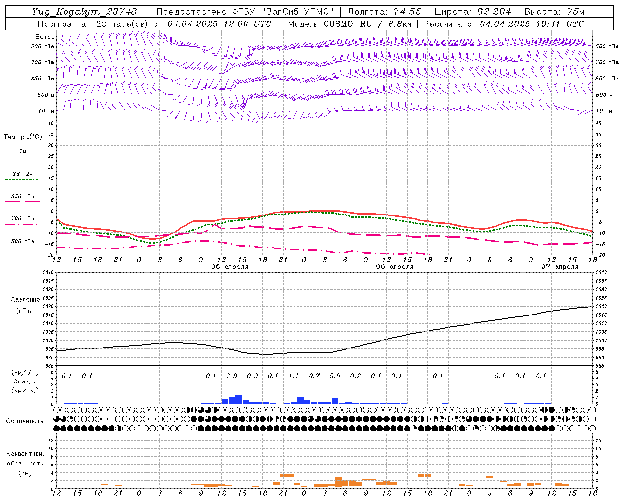Click the '0.7' precipitation value
Viewport: 621px width, 497px height.
(314, 376)
